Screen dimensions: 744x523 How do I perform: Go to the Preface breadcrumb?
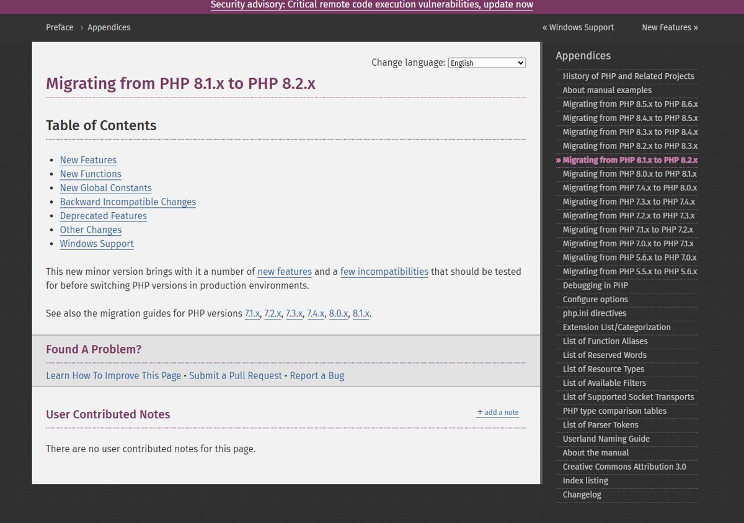[60, 27]
